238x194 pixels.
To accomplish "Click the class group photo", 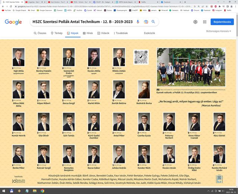I will 191,67.
